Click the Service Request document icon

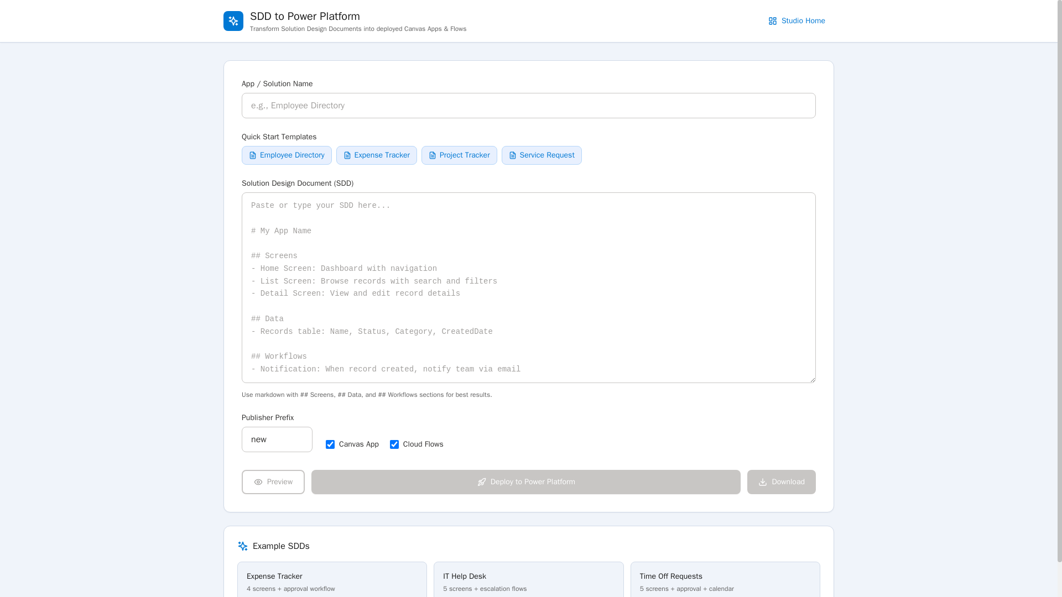point(513,155)
